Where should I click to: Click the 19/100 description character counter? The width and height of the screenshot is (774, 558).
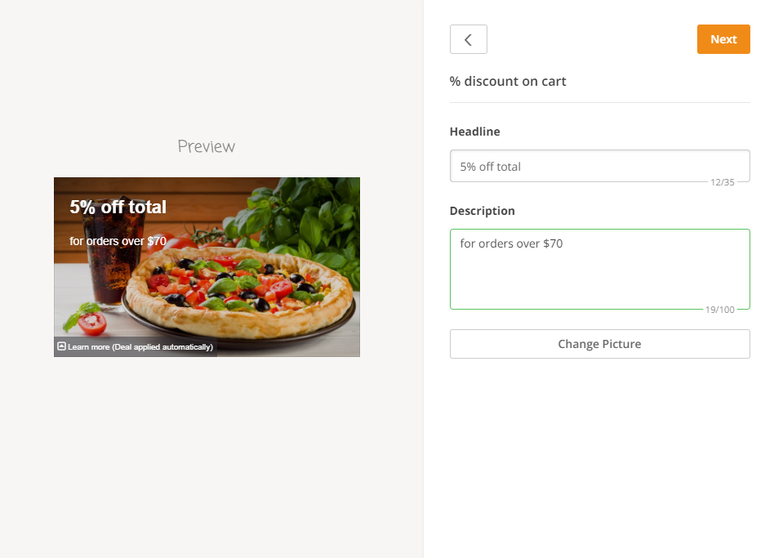tap(719, 310)
